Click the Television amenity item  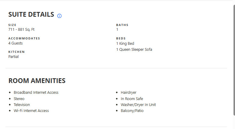pyautogui.click(x=22, y=105)
